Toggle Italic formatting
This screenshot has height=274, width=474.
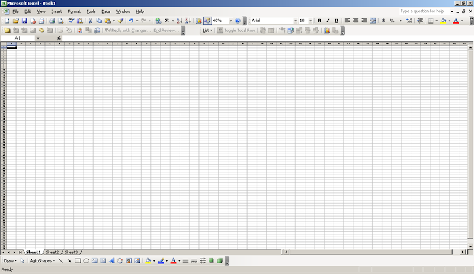click(328, 21)
